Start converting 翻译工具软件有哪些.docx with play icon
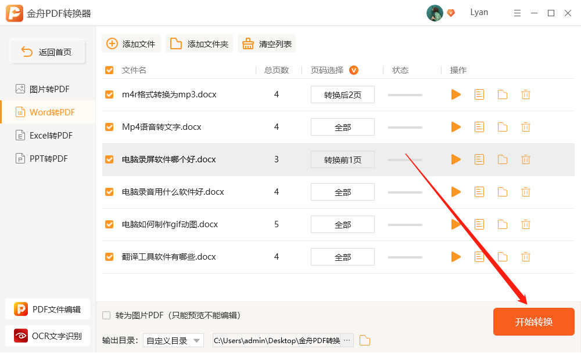 pos(456,257)
